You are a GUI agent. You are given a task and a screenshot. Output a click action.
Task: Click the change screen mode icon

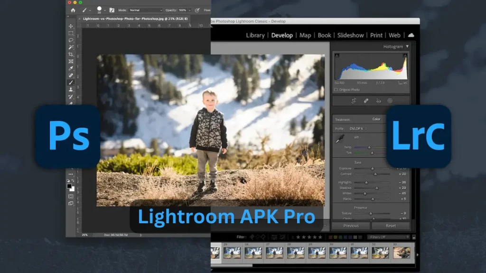coord(71,203)
